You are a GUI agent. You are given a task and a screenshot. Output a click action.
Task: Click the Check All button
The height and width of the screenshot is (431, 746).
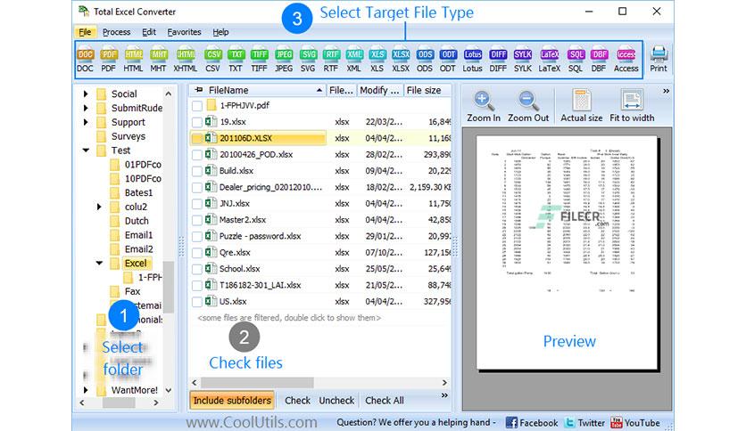[x=385, y=400]
